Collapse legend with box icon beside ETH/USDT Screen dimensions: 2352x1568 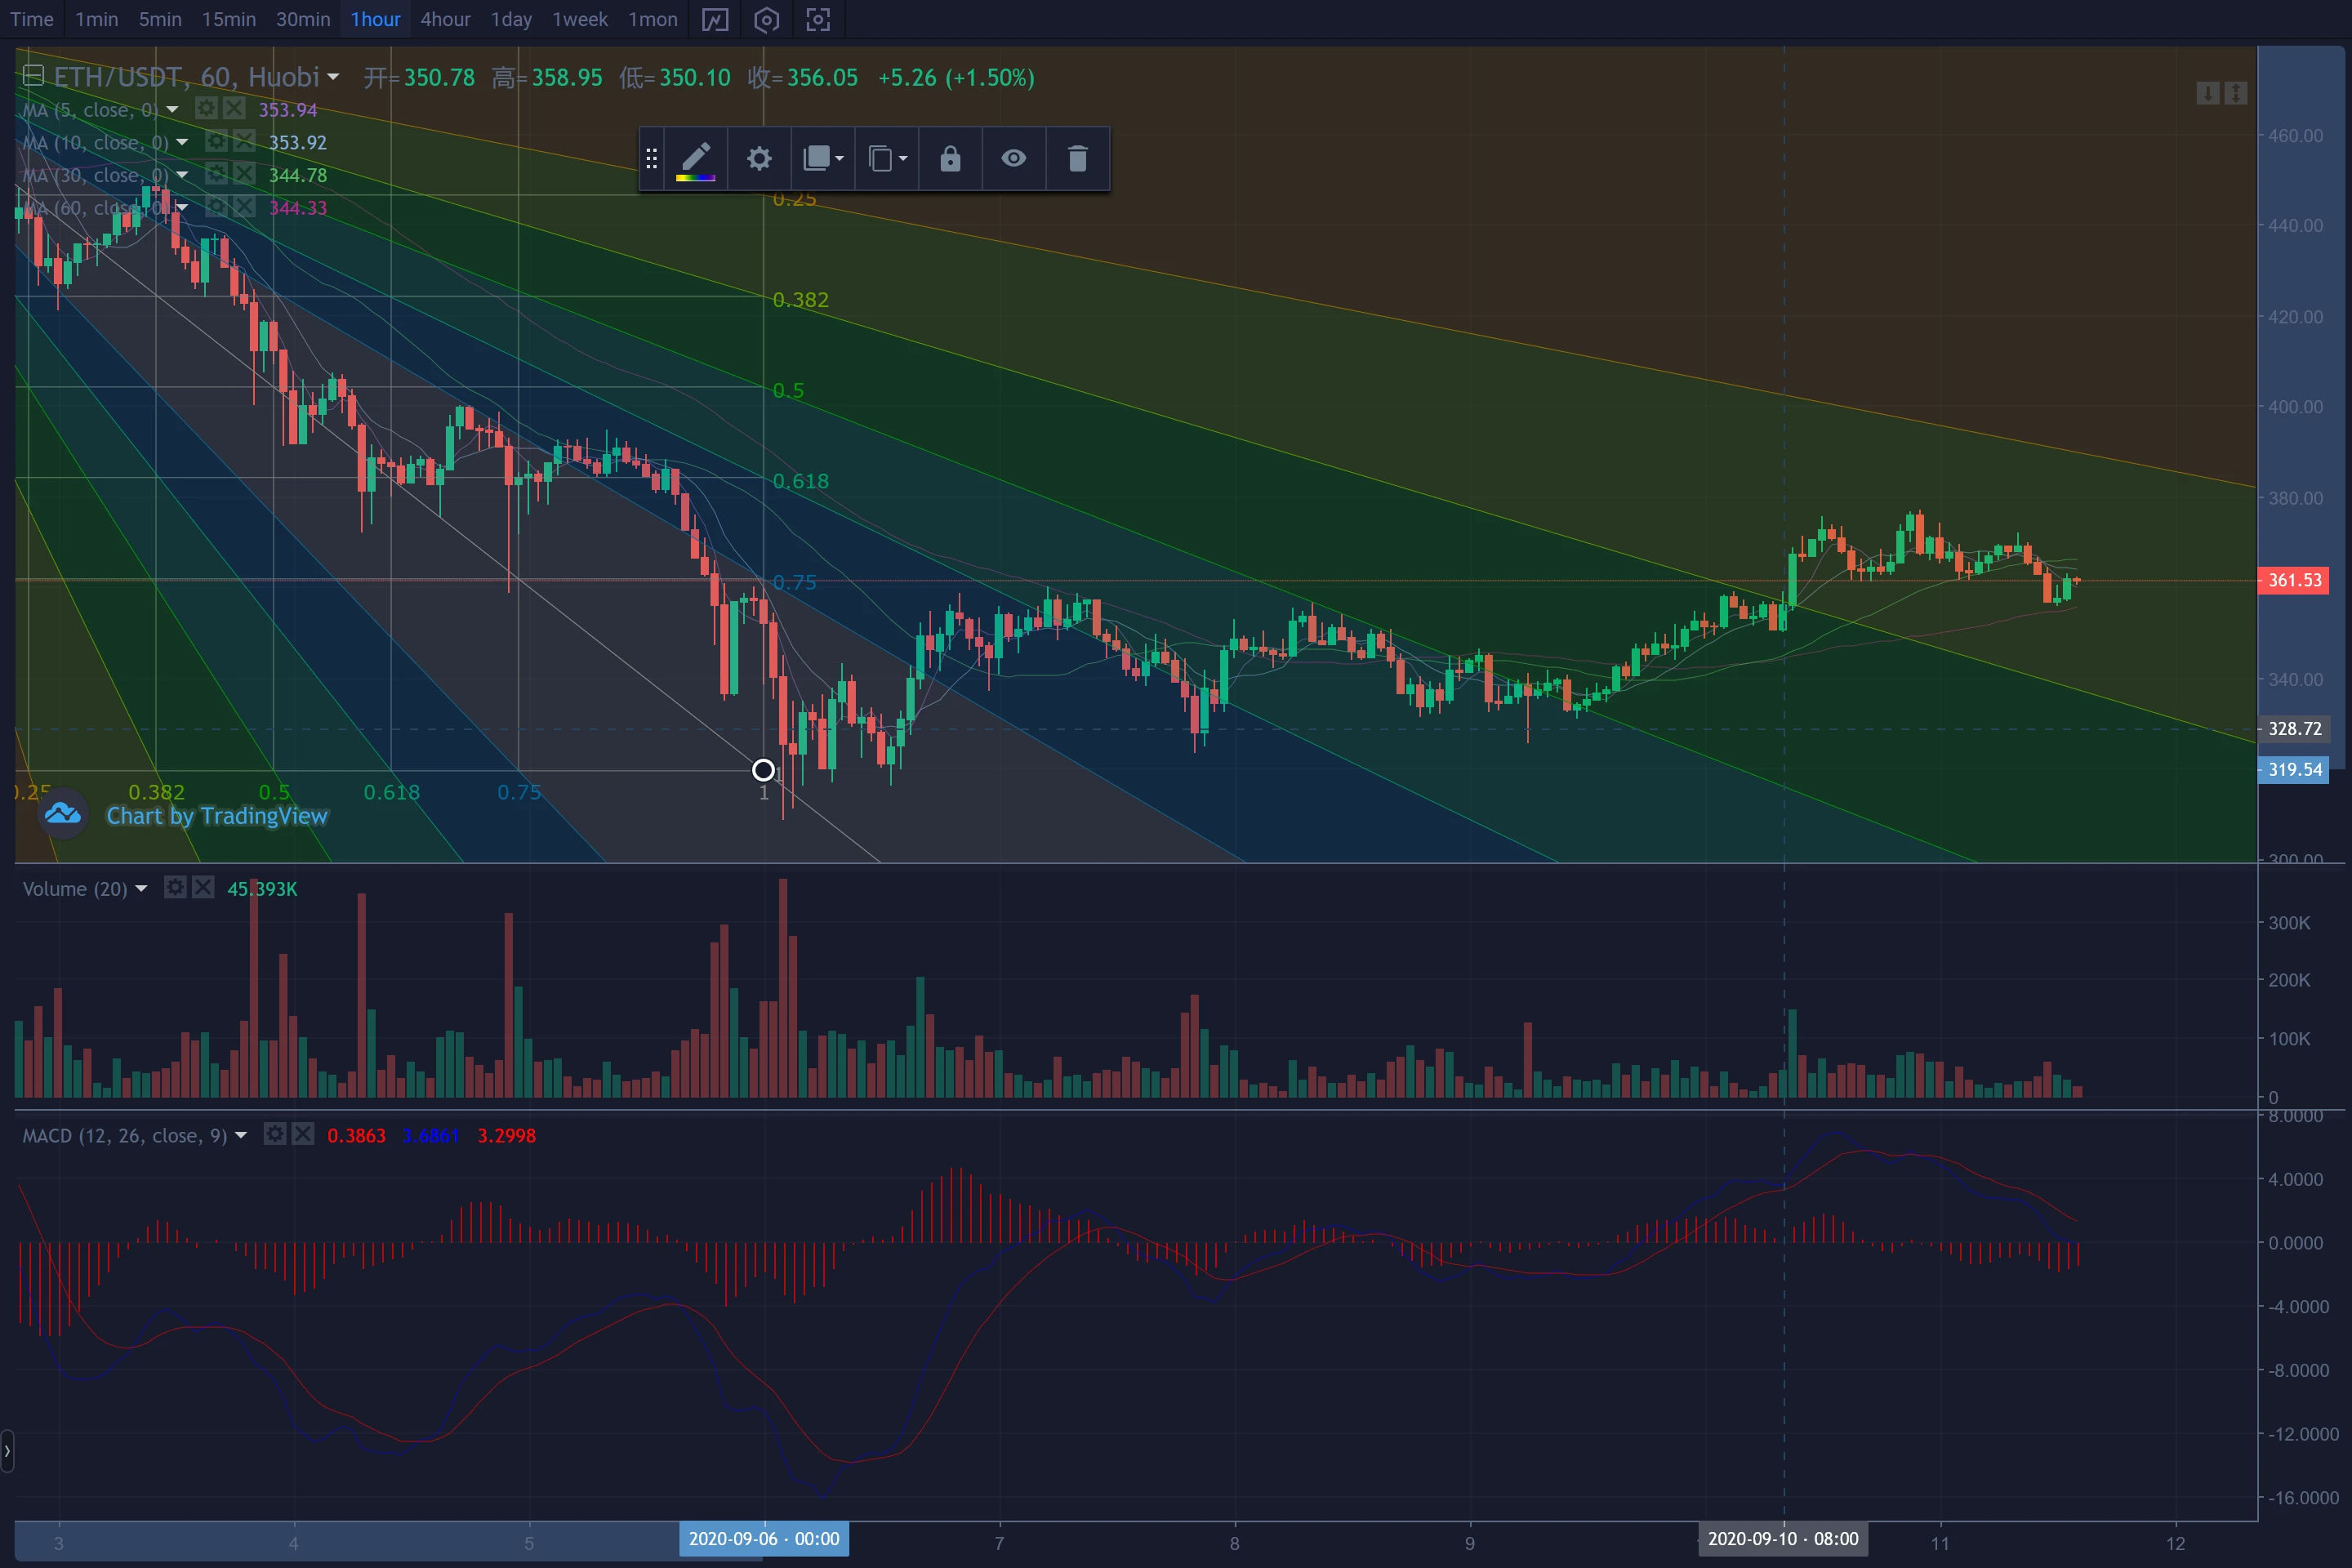coord(33,76)
